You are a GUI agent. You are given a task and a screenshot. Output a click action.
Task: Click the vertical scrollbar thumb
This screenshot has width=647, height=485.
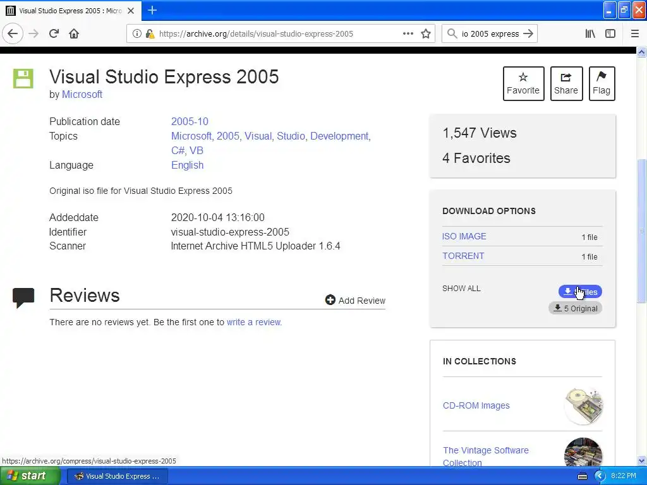click(642, 231)
